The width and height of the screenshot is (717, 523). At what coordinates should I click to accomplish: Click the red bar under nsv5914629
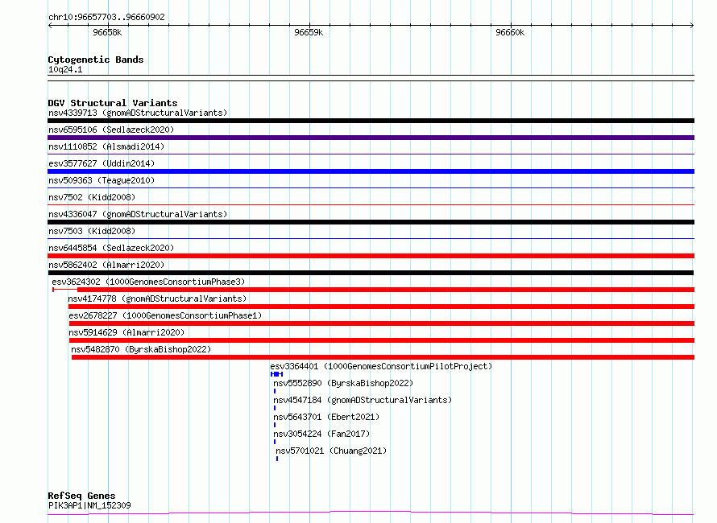pos(382,340)
